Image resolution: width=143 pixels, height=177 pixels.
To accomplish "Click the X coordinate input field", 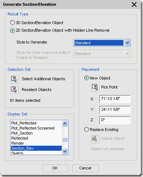I will (115, 99).
